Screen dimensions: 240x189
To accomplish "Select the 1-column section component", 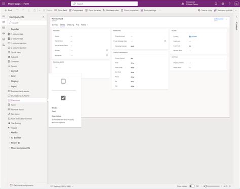I will tap(17, 43).
